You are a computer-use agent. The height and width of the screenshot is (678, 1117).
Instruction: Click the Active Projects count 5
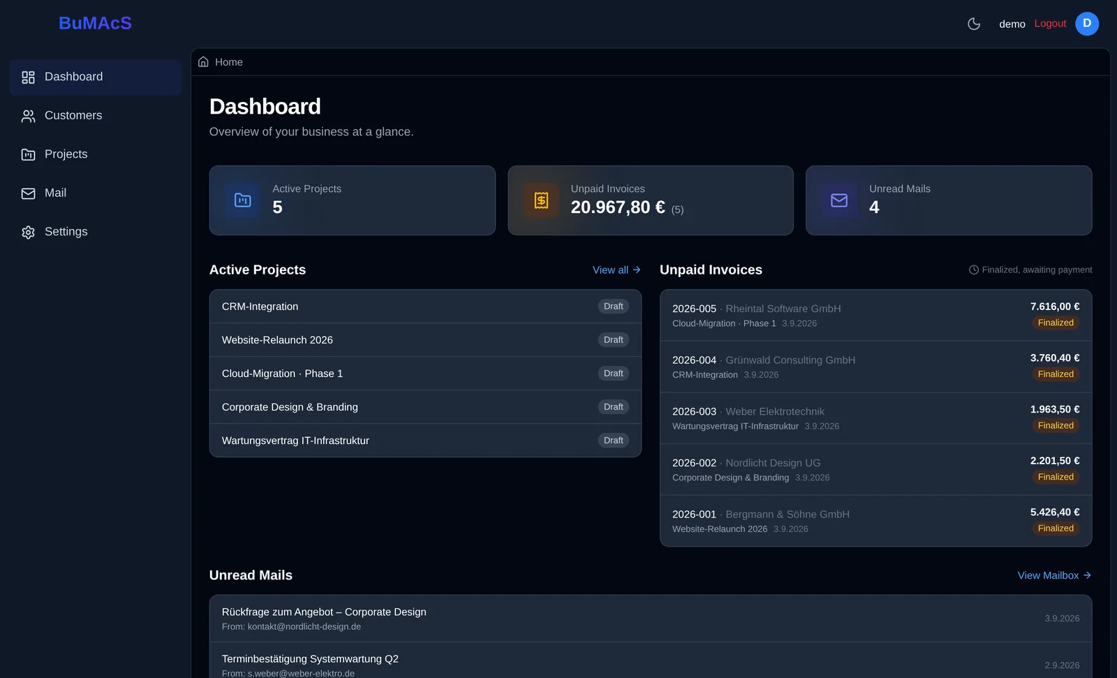[x=277, y=207]
